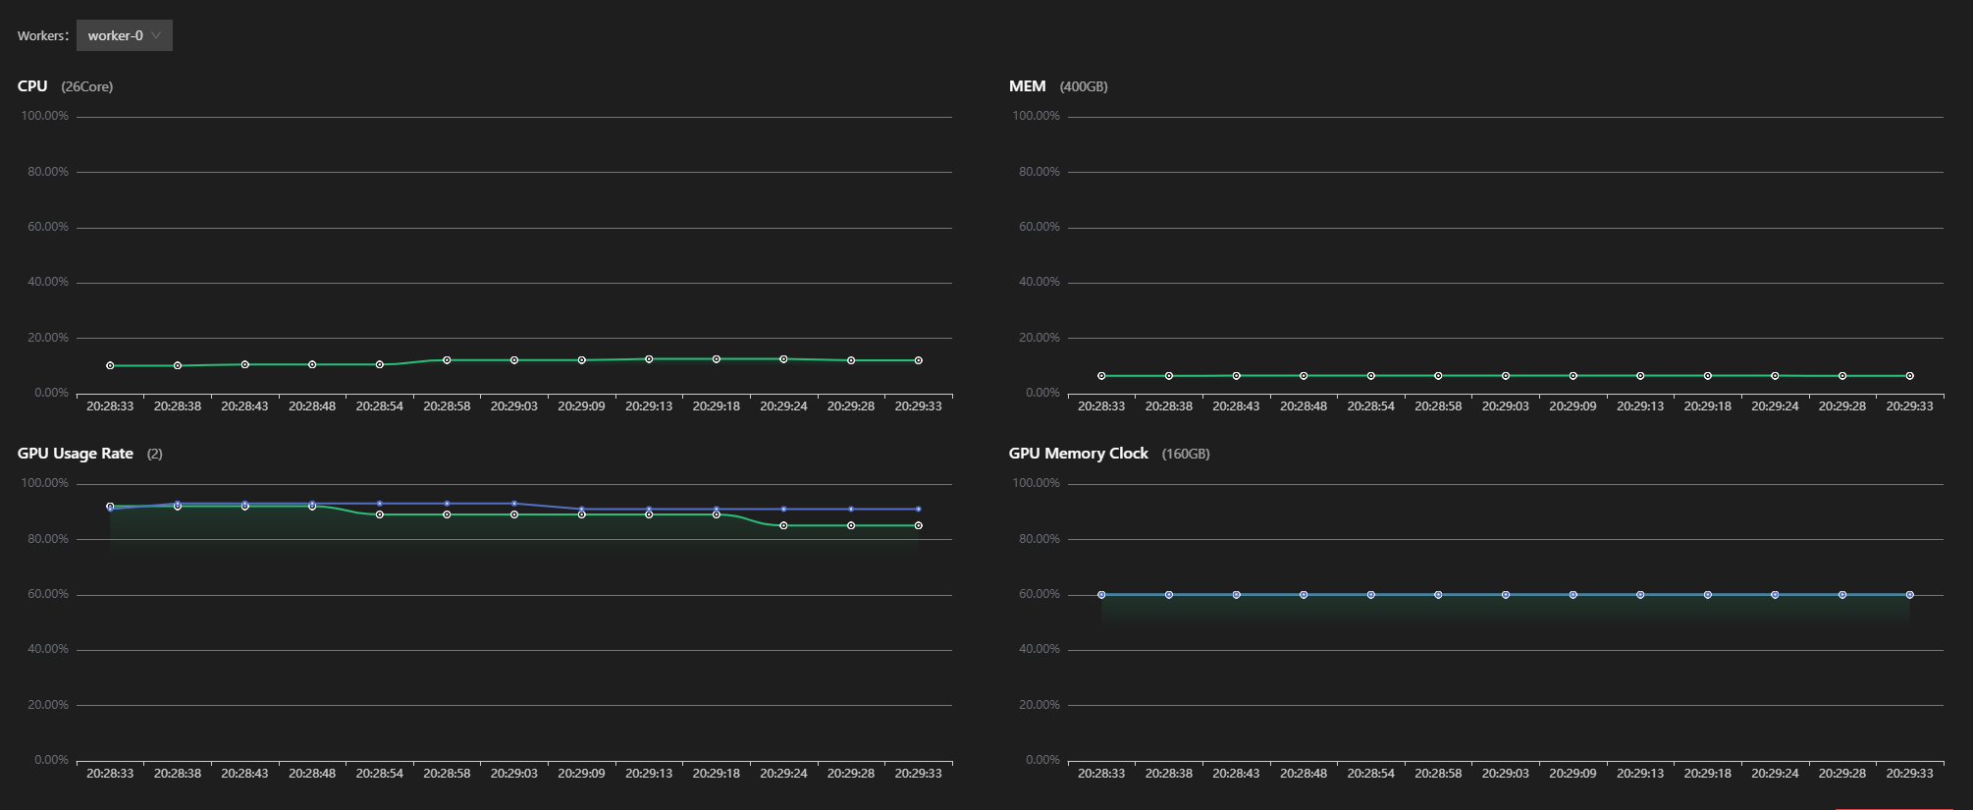Click blue GPU usage point at 20:29:03

[x=514, y=504]
